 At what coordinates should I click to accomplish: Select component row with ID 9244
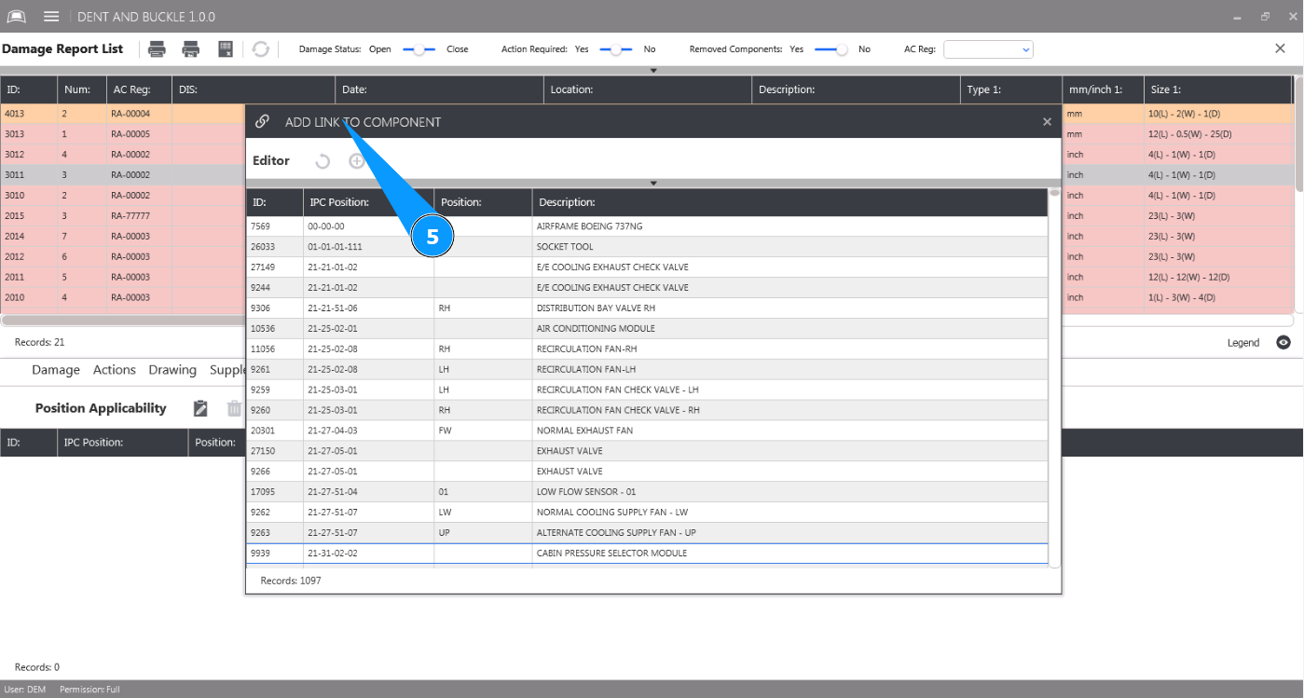pyautogui.click(x=647, y=288)
